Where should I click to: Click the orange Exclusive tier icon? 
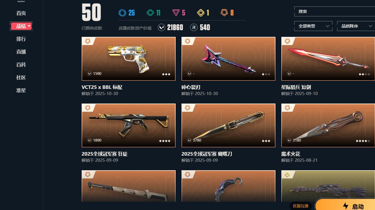[224, 13]
